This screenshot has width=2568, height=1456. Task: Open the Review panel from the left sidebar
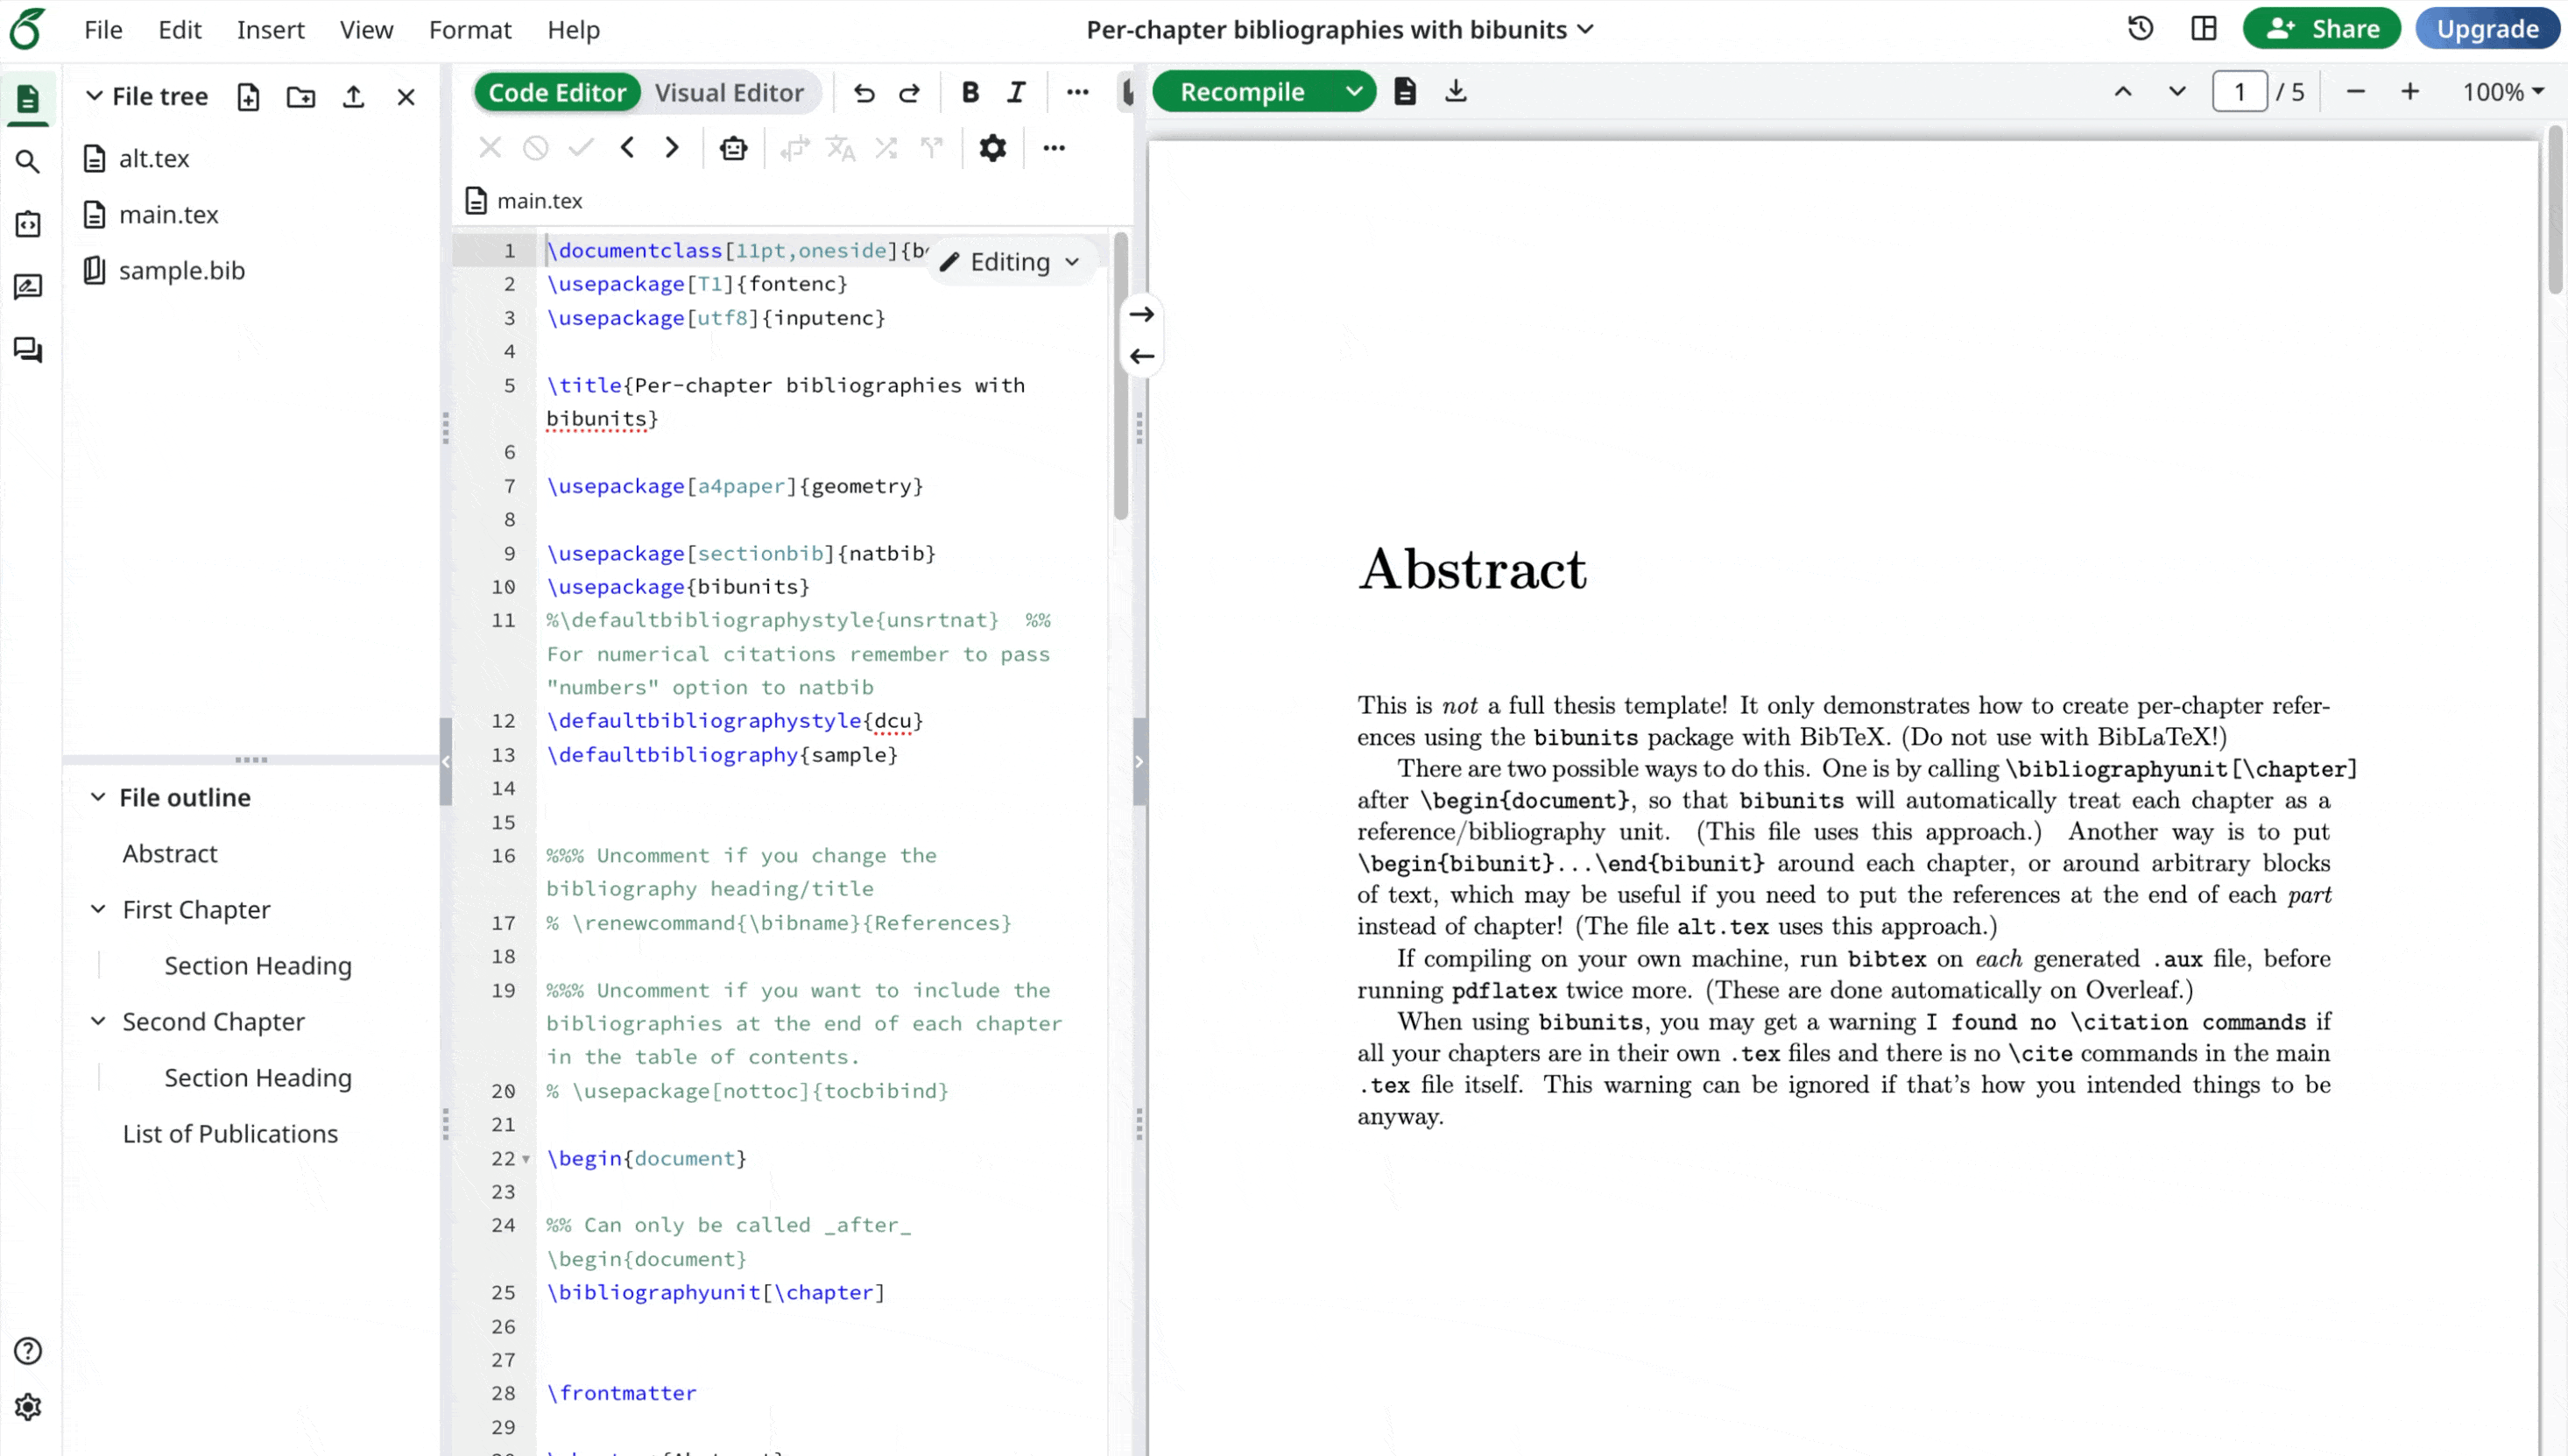tap(28, 287)
